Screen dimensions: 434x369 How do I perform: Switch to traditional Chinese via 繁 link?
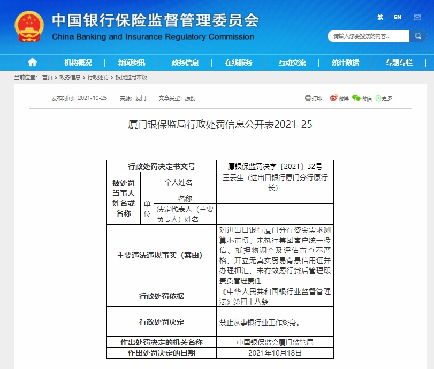(x=379, y=17)
